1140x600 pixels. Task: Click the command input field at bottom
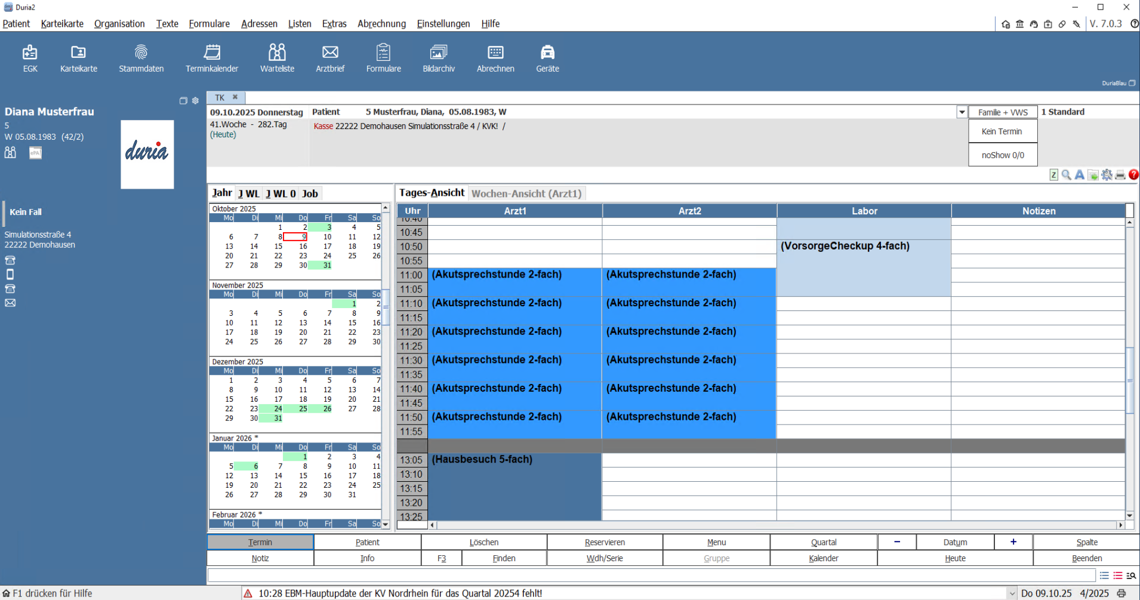tap(651, 576)
